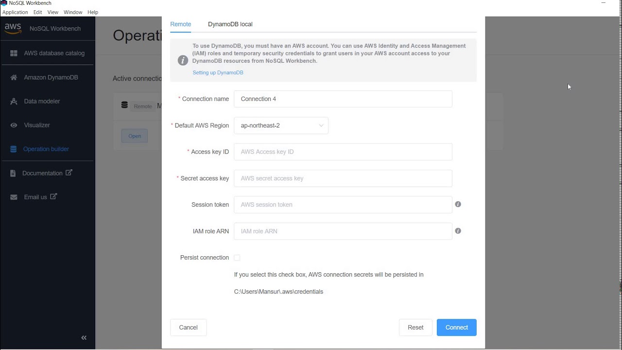This screenshot has width=622, height=350.
Task: Click Session token info icon
Action: coord(458,204)
